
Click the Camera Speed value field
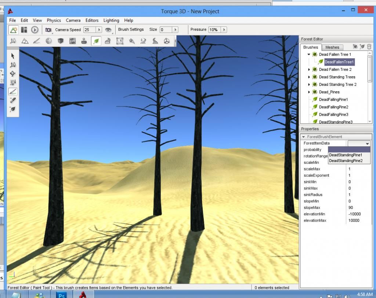tap(89, 30)
